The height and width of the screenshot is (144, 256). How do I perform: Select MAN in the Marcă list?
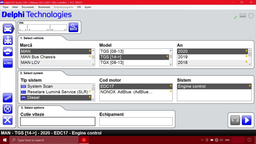point(56,51)
